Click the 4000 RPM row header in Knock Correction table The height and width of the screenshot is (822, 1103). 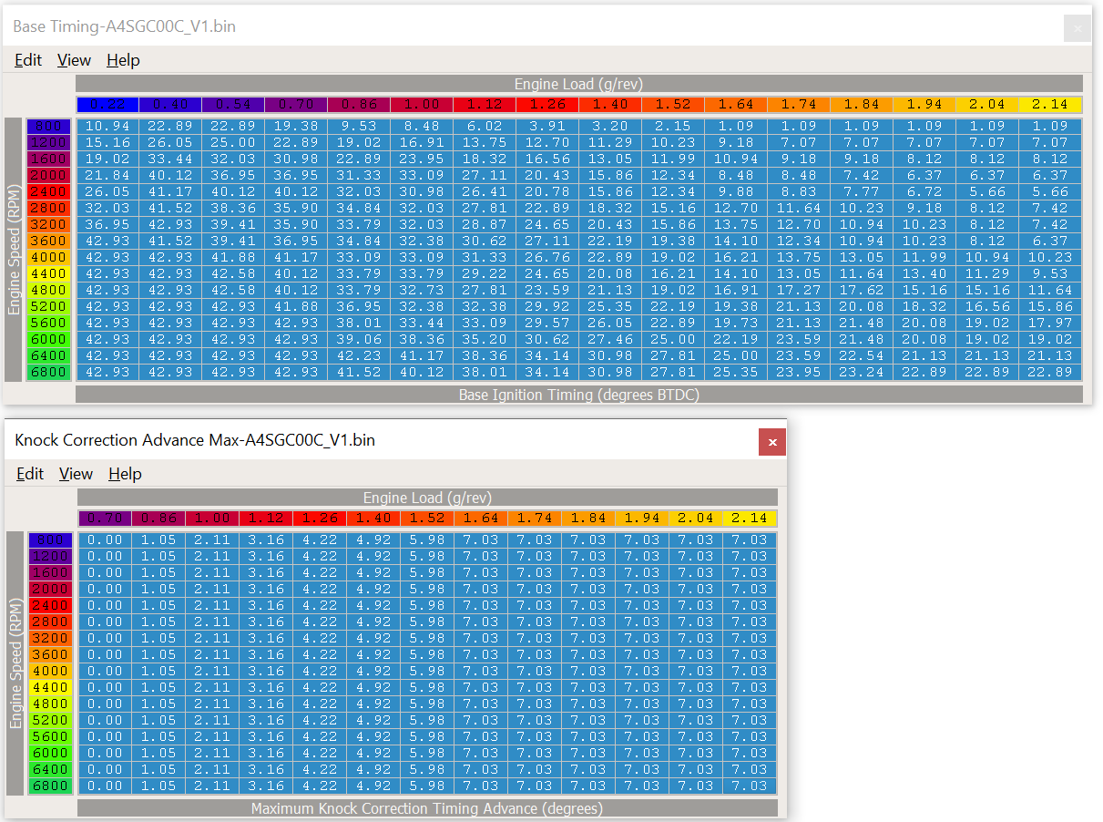point(50,671)
